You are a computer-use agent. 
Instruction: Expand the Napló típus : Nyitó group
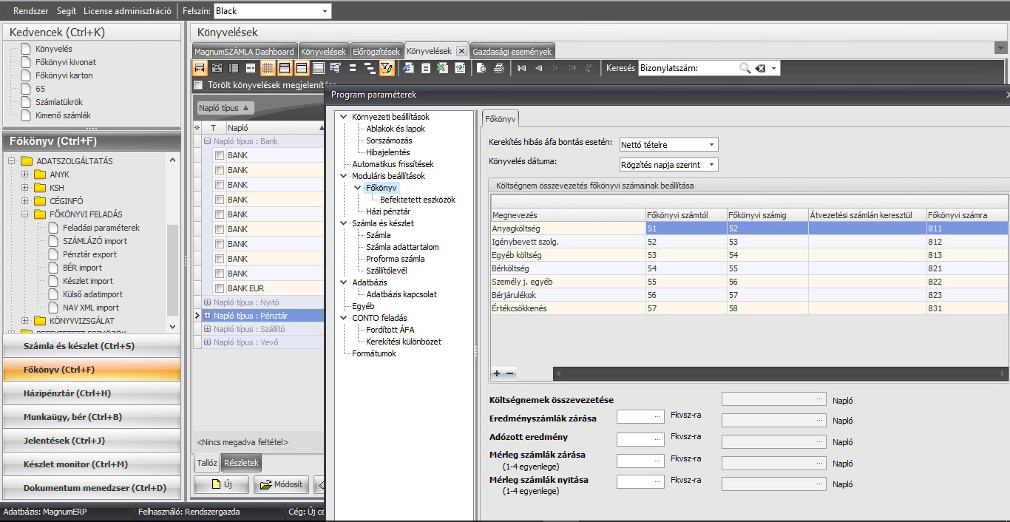pyautogui.click(x=207, y=302)
